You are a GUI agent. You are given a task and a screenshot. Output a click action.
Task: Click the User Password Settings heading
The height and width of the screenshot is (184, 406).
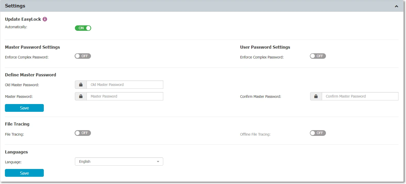pos(265,47)
